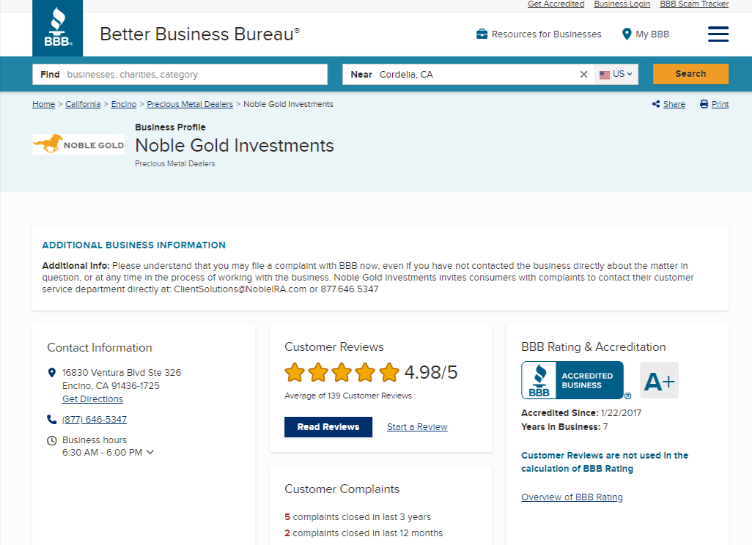752x545 pixels.
Task: Click the Search button
Action: pos(690,74)
